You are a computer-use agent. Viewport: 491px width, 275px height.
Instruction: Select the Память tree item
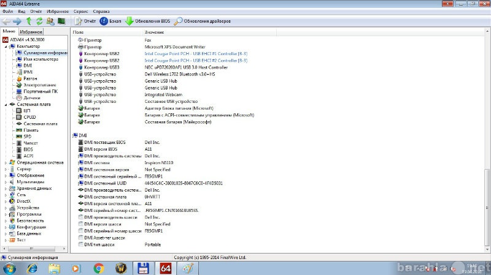[27, 130]
